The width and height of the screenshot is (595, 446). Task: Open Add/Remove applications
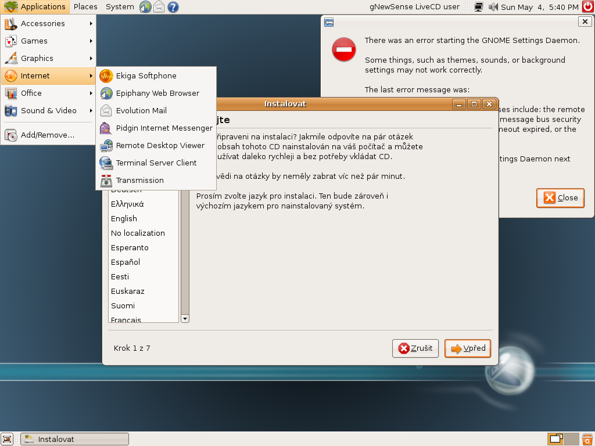[48, 135]
